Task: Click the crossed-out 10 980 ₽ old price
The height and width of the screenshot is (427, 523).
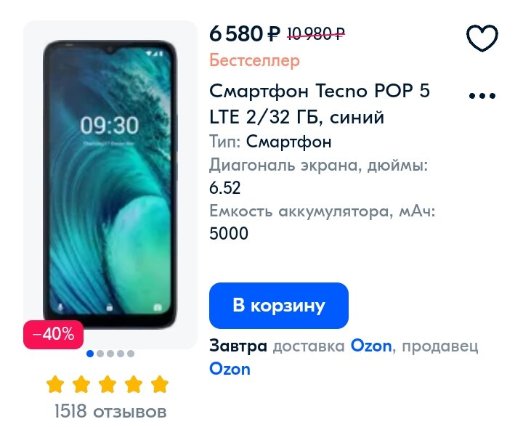Action: pos(316,33)
